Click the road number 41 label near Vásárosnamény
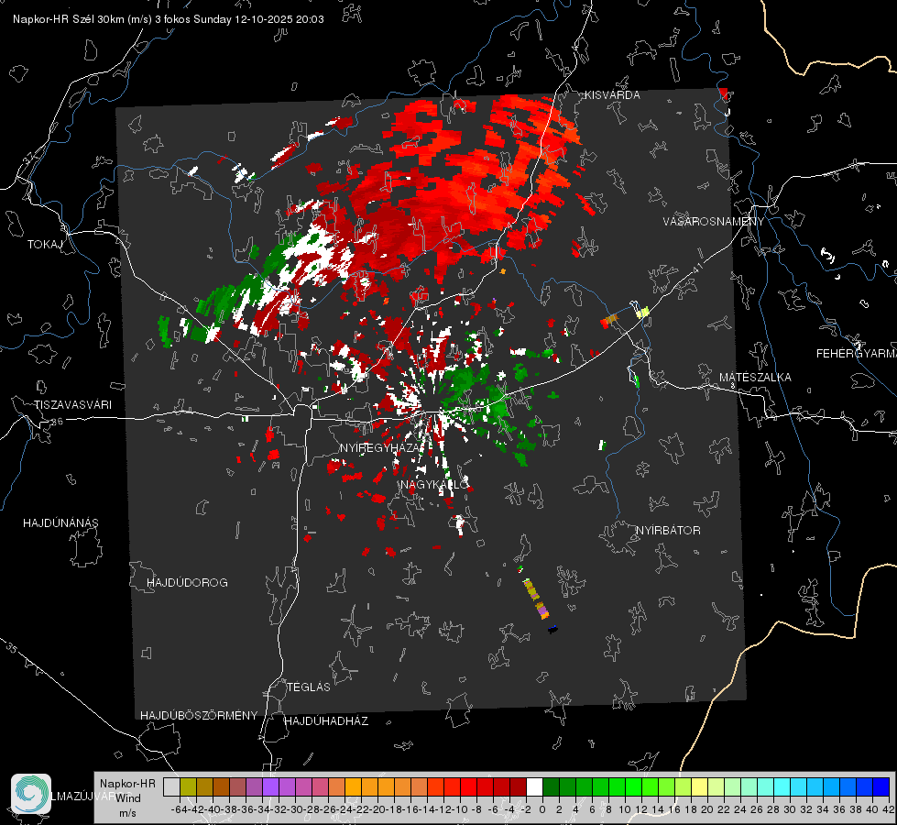Viewport: 897px width, 825px height. 696,268
